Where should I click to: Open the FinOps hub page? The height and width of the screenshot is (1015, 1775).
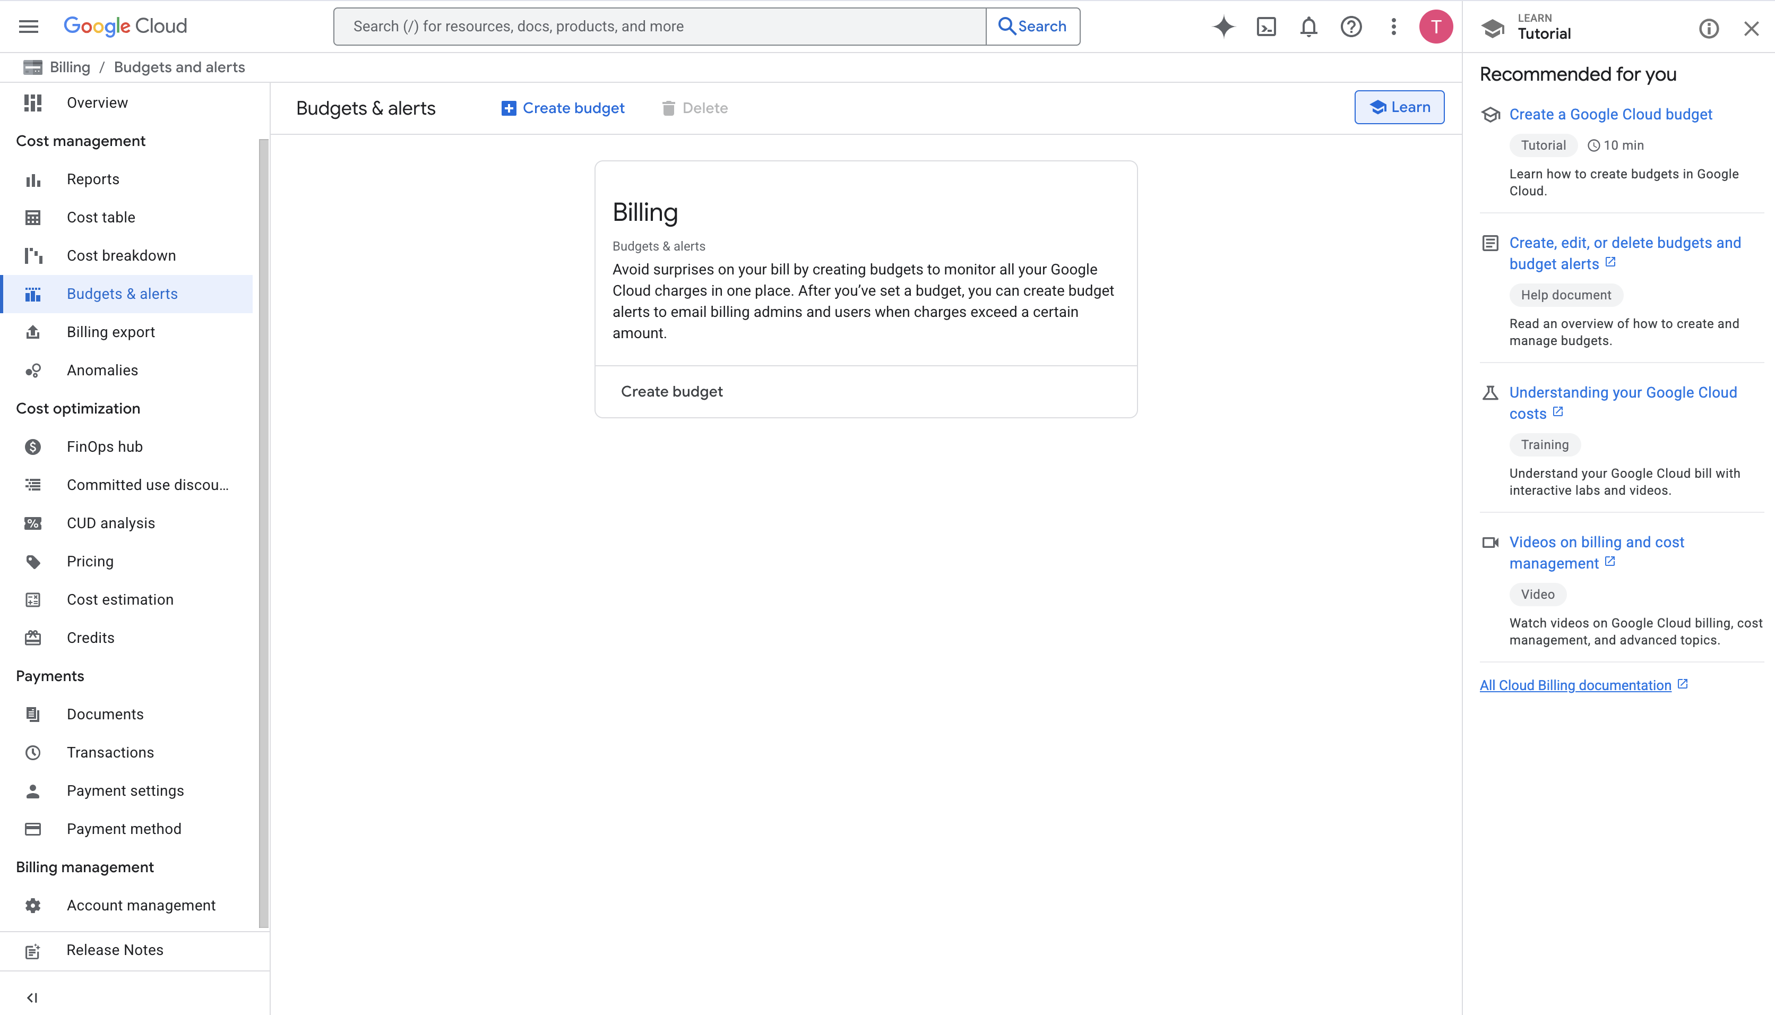pos(105,447)
